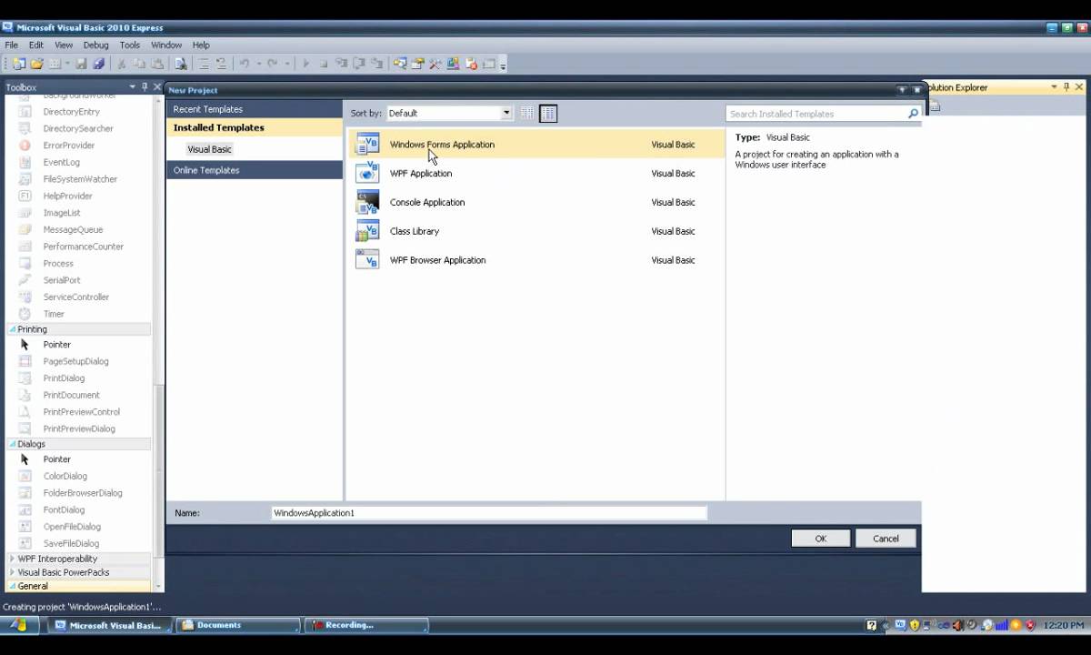Click the project Name input field
1091x655 pixels.
coord(489,512)
